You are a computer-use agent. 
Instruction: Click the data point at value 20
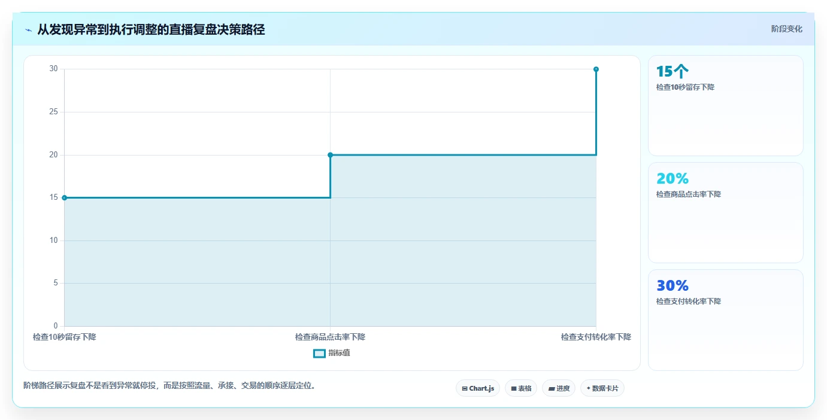pos(330,155)
